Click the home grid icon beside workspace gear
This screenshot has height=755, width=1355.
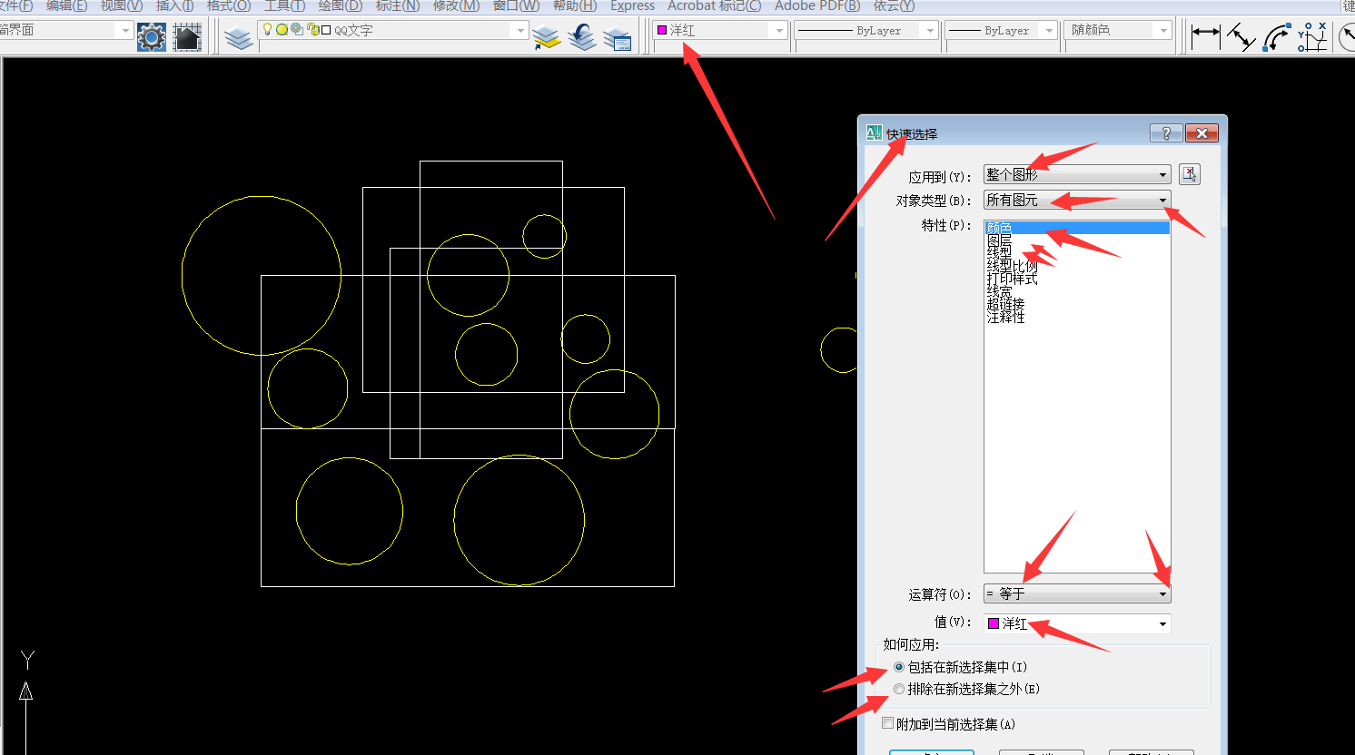tap(187, 36)
